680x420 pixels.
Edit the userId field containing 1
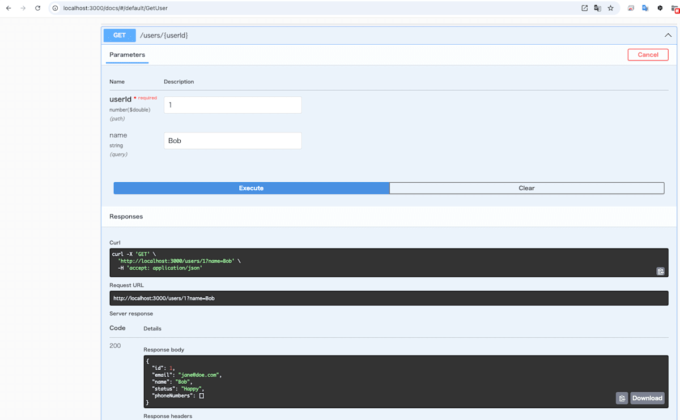click(x=233, y=105)
